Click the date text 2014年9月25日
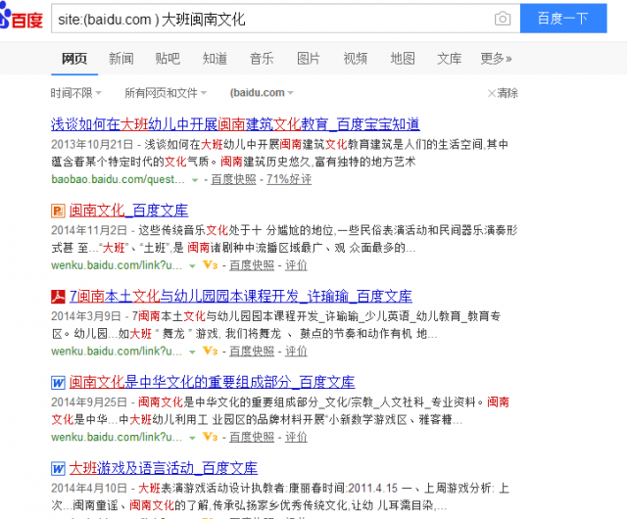Viewport: 627px width, 519px height. click(x=89, y=402)
